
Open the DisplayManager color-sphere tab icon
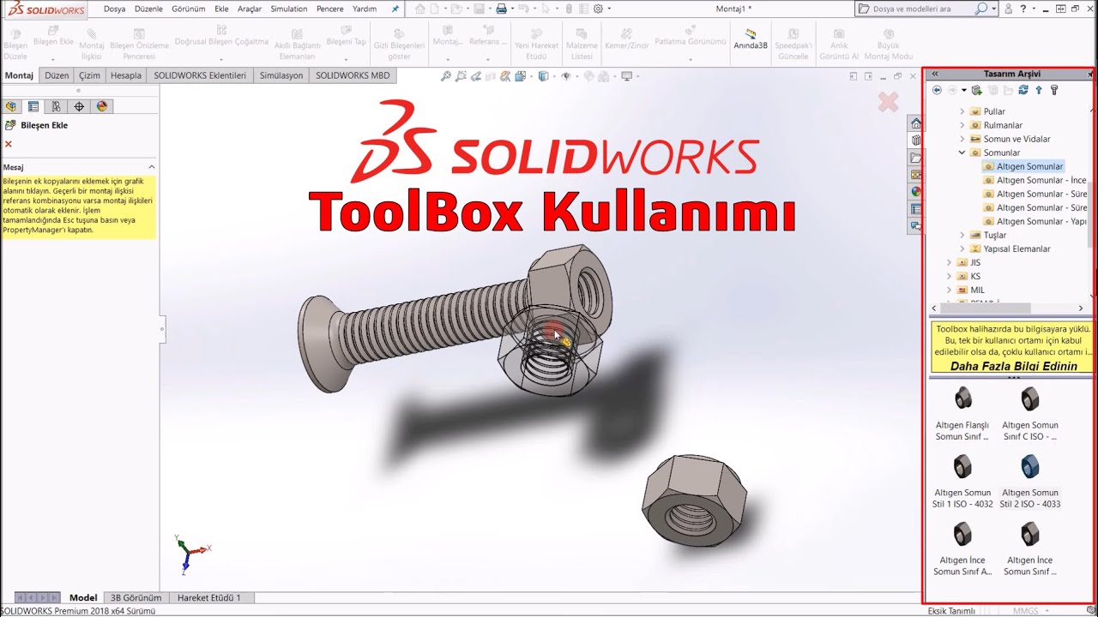pos(102,106)
